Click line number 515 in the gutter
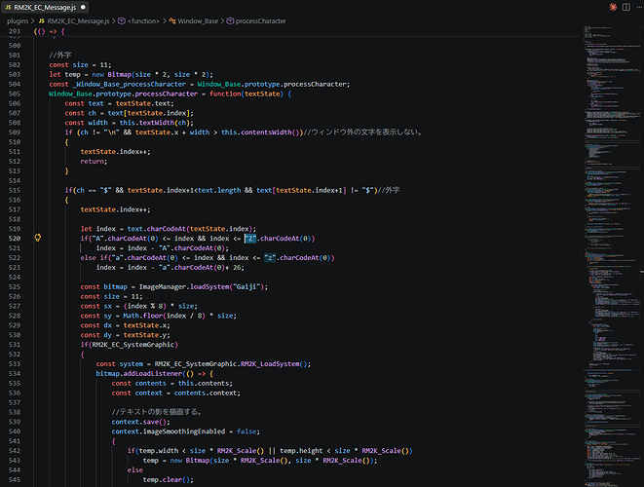 tap(15, 190)
